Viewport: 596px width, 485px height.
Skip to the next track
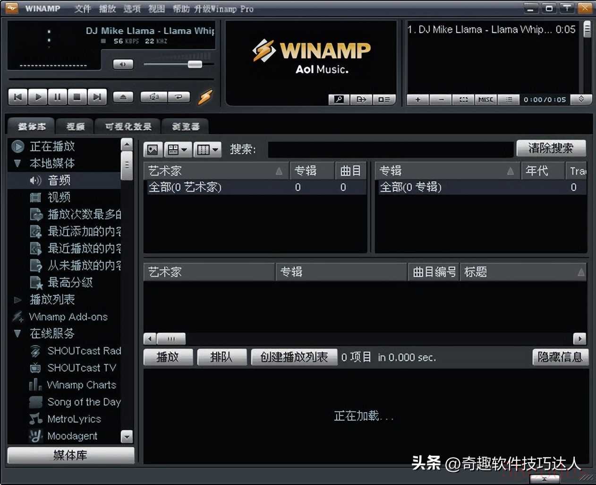97,97
